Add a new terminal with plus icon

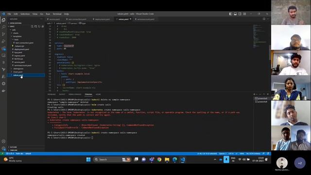[254, 94]
